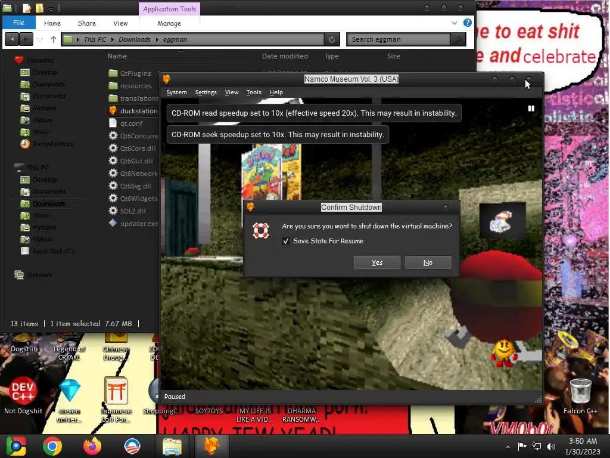Viewport: 610px width, 458px height.
Task: Open the recent locations dropdown arrow
Action: tap(40, 39)
